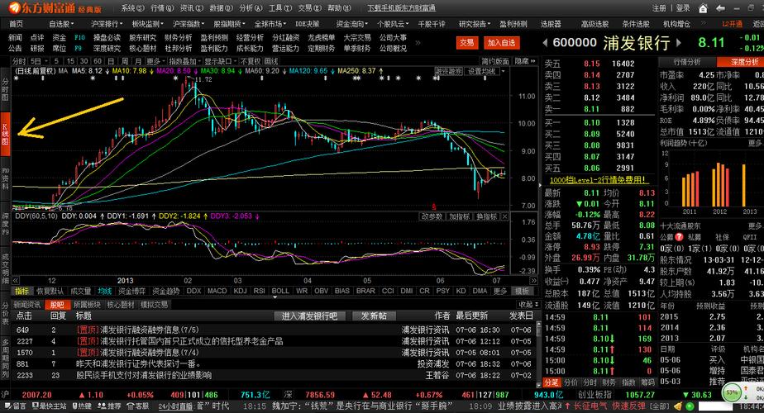
Task: Open the 分析 menu
Action: pyautogui.click(x=251, y=8)
